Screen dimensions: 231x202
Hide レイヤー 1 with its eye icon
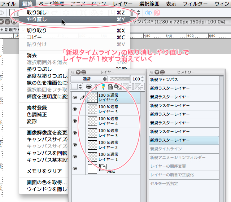point(75,157)
